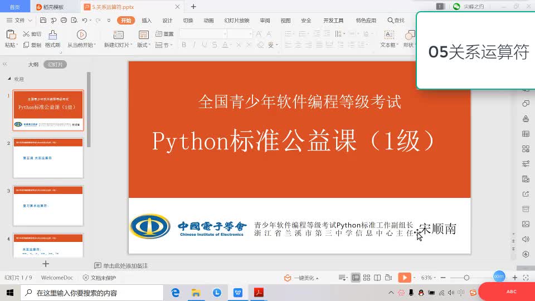Expand the quick access toolbar customize arrow
Screen dimensions: 535x301
(109, 21)
